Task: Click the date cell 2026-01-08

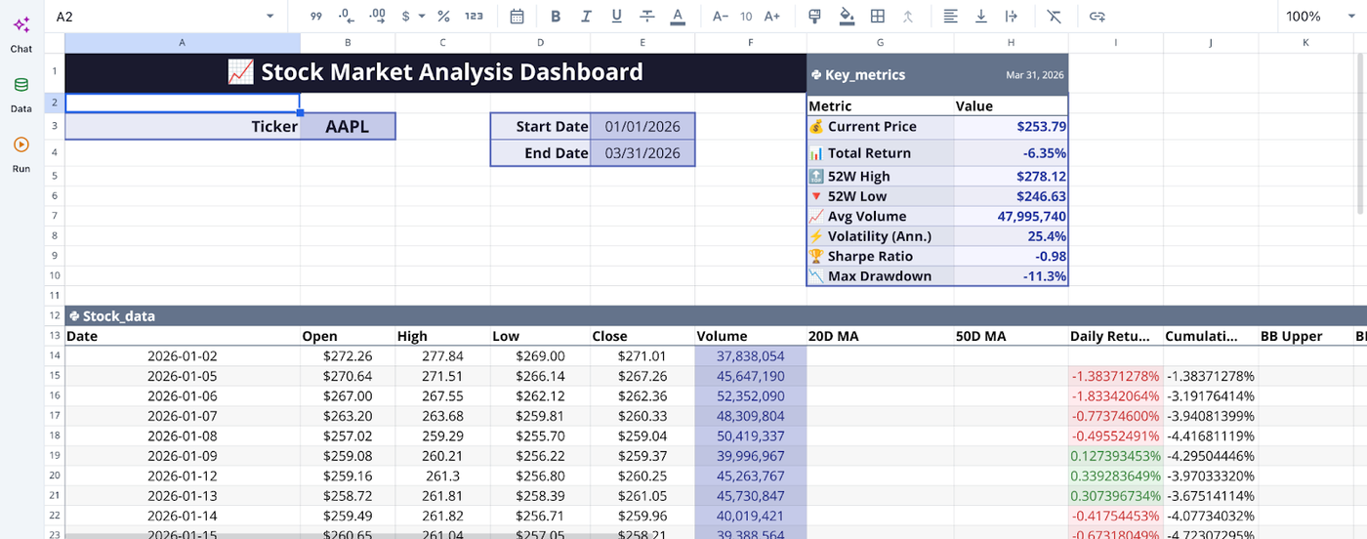Action: pos(183,435)
